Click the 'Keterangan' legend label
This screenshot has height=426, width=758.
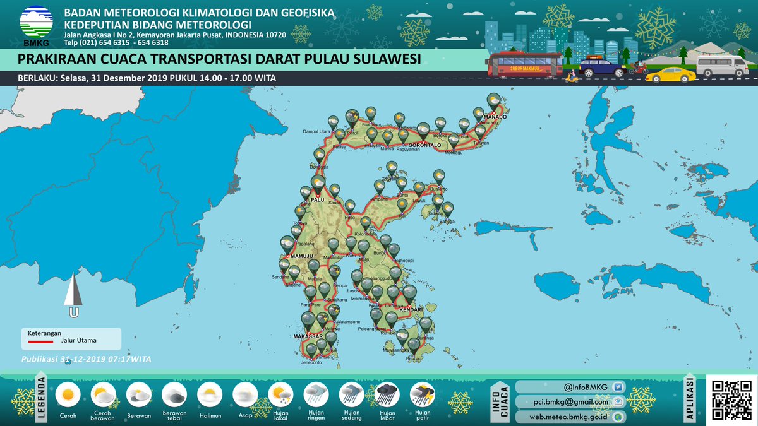click(x=44, y=333)
